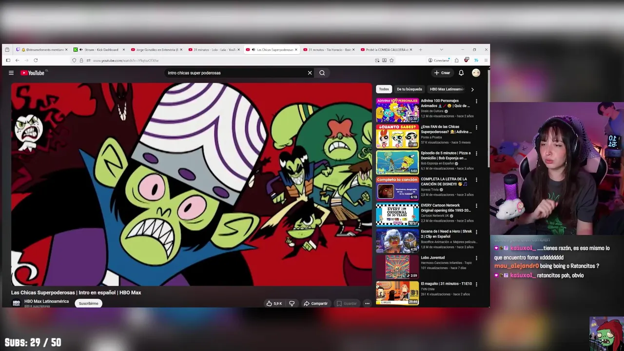This screenshot has height=351, width=624.
Task: Select the De tu búsqueda chip
Action: click(409, 89)
